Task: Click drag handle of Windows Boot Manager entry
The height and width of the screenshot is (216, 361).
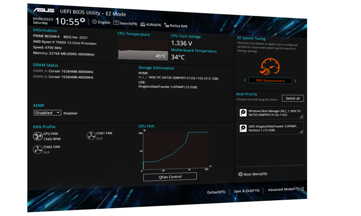Action: [x=301, y=117]
